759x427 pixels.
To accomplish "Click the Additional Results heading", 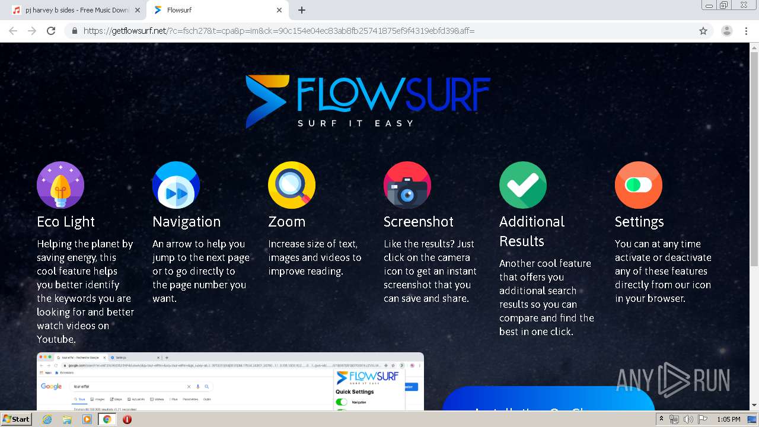I will pyautogui.click(x=532, y=231).
